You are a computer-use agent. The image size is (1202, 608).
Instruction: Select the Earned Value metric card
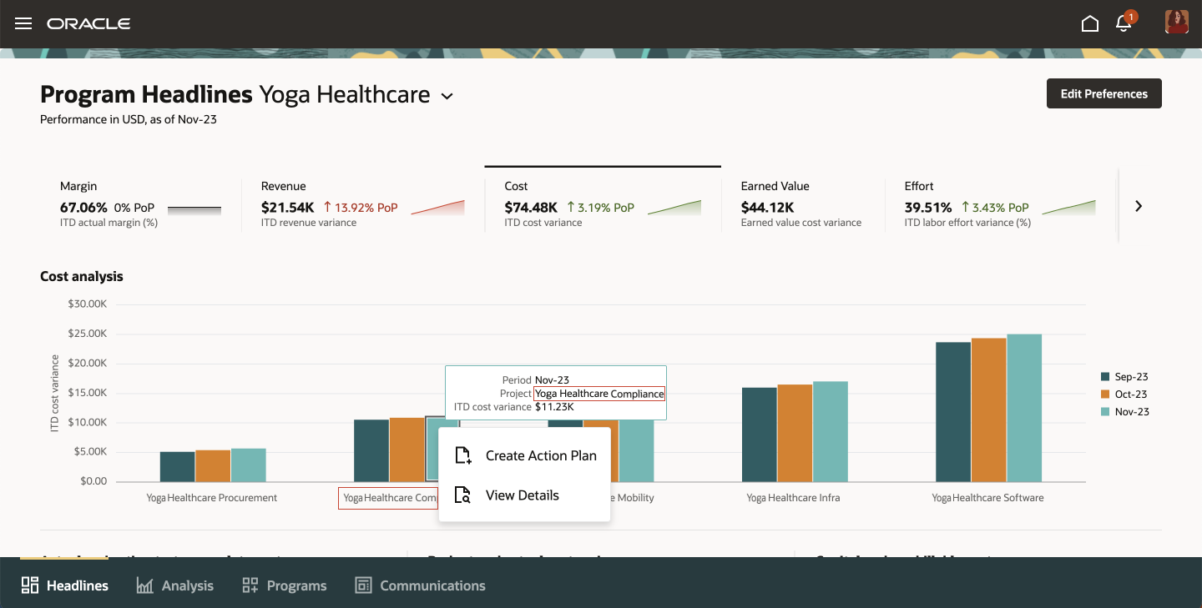pos(801,204)
